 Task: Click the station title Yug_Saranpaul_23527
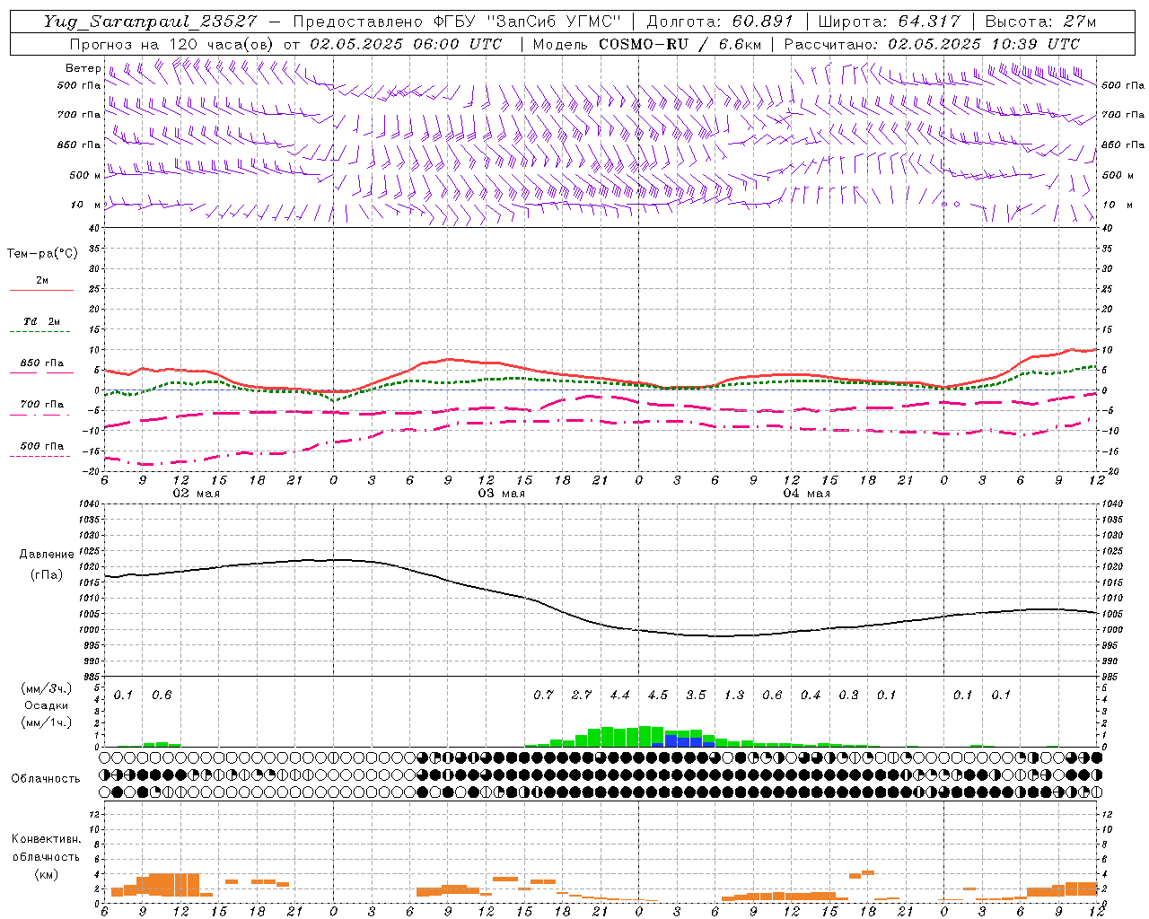(150, 22)
